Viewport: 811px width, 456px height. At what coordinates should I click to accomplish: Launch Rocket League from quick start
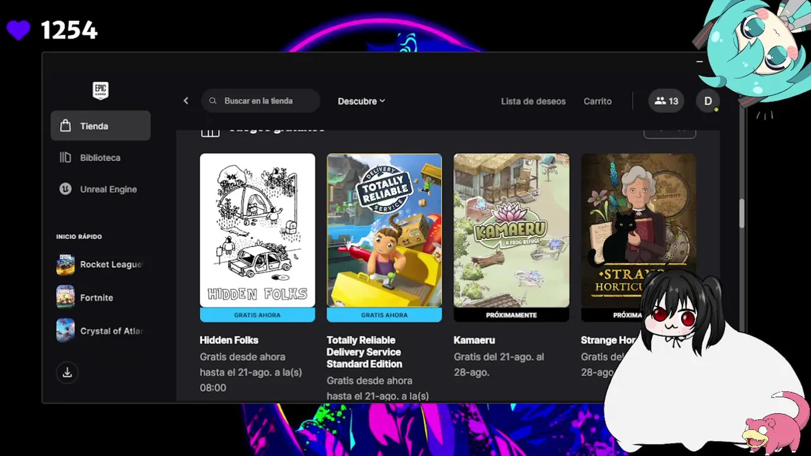click(x=100, y=264)
